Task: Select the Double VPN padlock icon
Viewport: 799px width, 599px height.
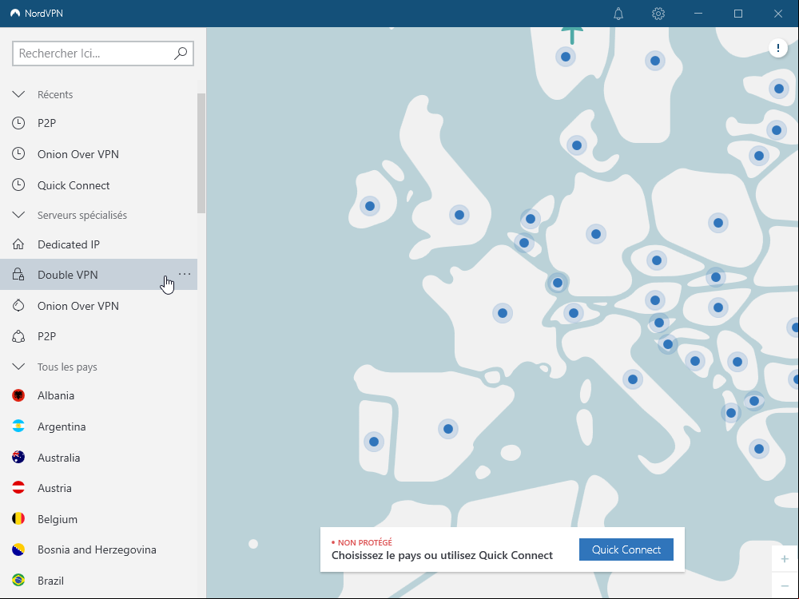Action: [x=18, y=275]
